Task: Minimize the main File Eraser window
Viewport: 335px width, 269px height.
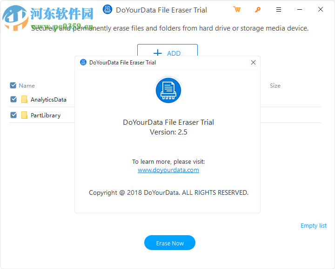Action: point(300,9)
